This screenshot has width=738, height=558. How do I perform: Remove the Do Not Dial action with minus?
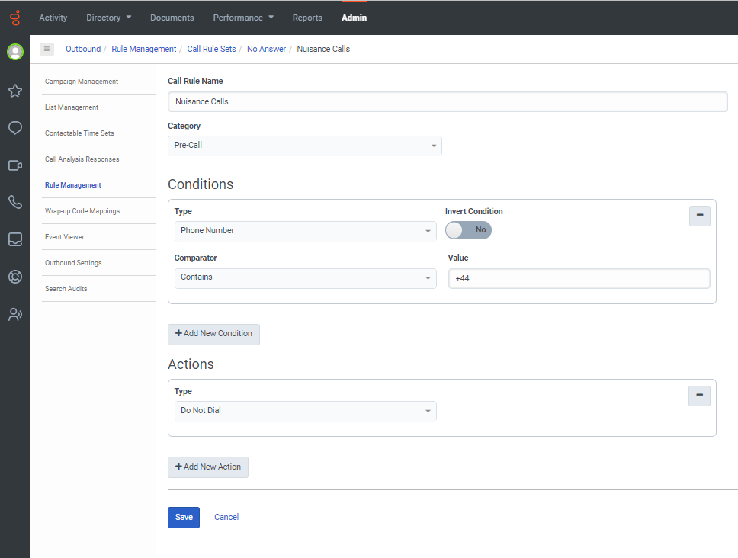click(x=699, y=395)
